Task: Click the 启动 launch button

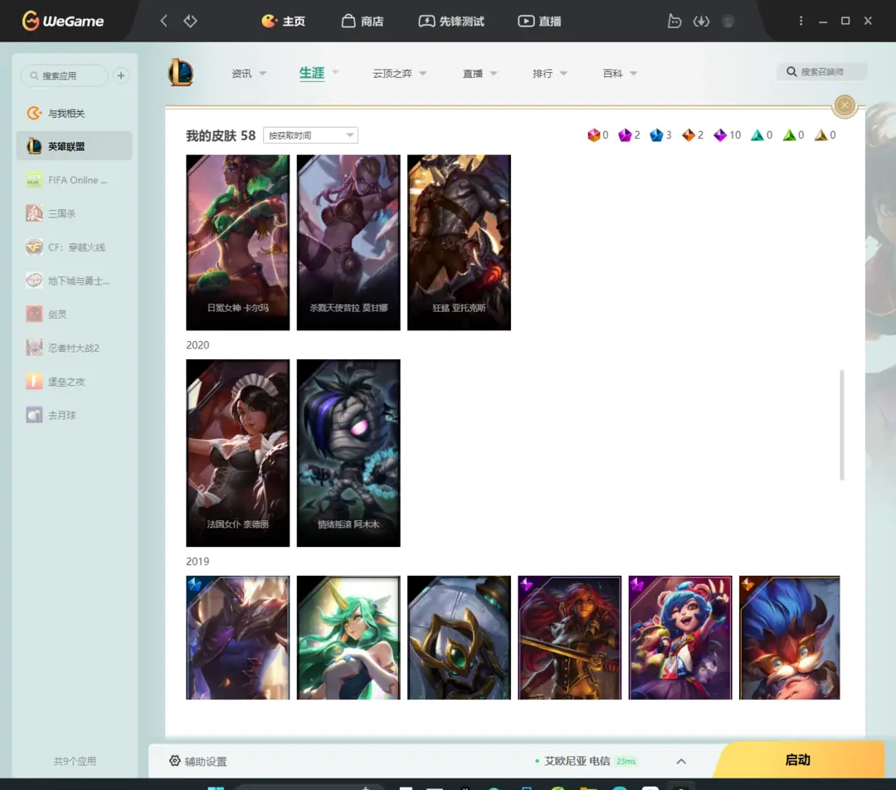Action: click(x=798, y=759)
